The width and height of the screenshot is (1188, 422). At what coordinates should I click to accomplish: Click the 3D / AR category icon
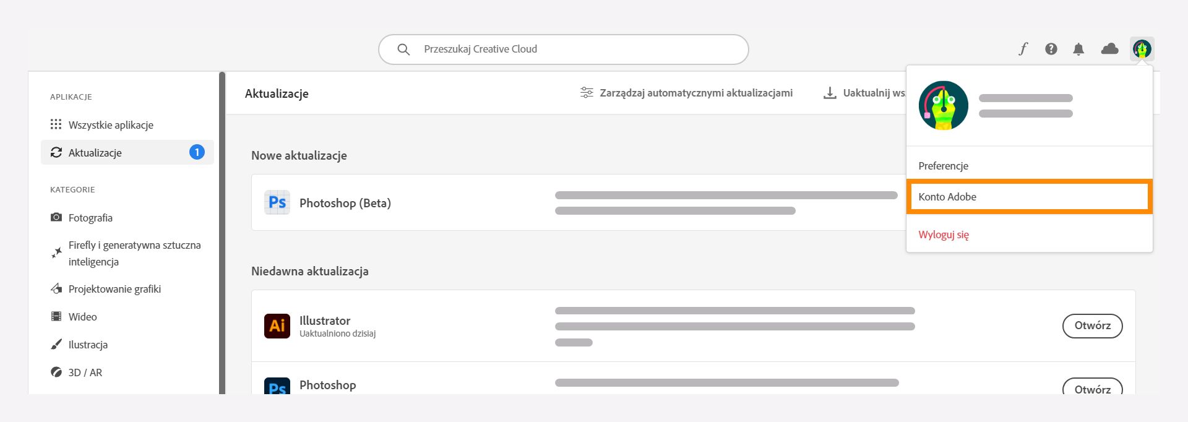56,372
